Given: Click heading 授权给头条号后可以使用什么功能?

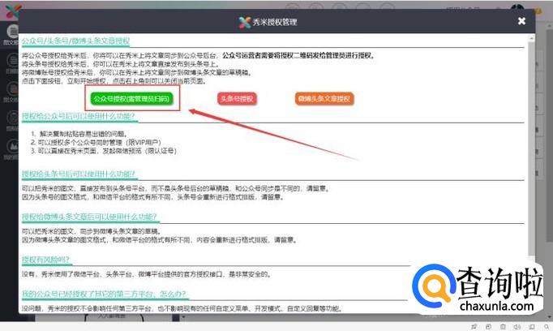Looking at the screenshot, I should 79,174.
